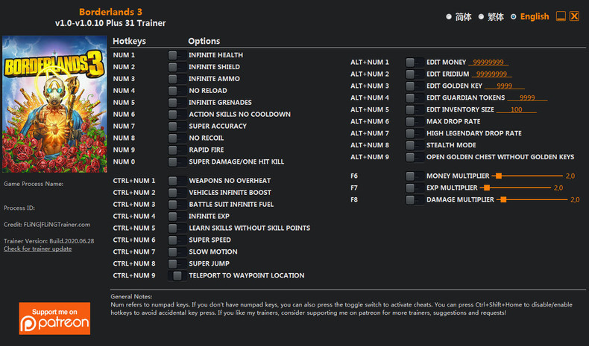Image resolution: width=589 pixels, height=346 pixels.
Task: Toggle the Money Multiplier switch
Action: [415, 176]
